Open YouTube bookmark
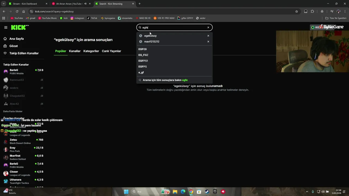Image resolution: width=349 pixels, height=196 pixels. (17, 18)
